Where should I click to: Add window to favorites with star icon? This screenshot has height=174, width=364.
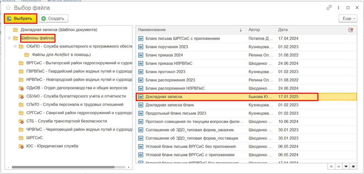pyautogui.click(x=8, y=8)
